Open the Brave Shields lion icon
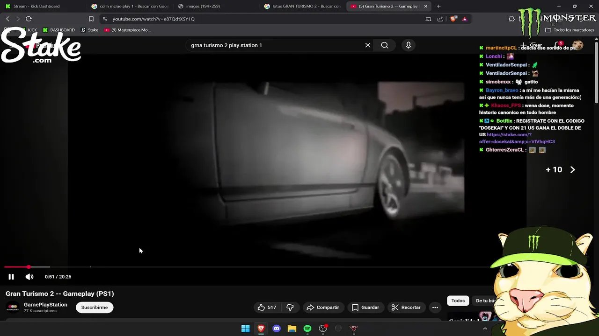599x336 pixels. click(x=453, y=19)
